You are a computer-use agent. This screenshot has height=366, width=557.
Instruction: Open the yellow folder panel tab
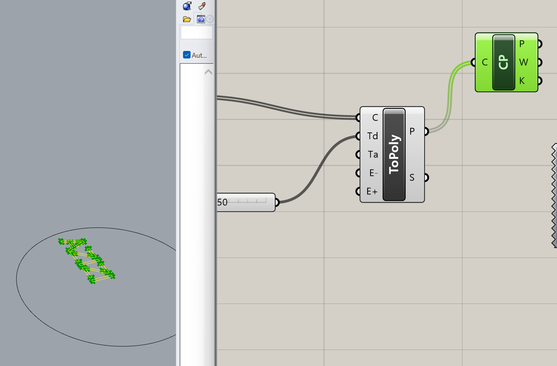tap(187, 19)
